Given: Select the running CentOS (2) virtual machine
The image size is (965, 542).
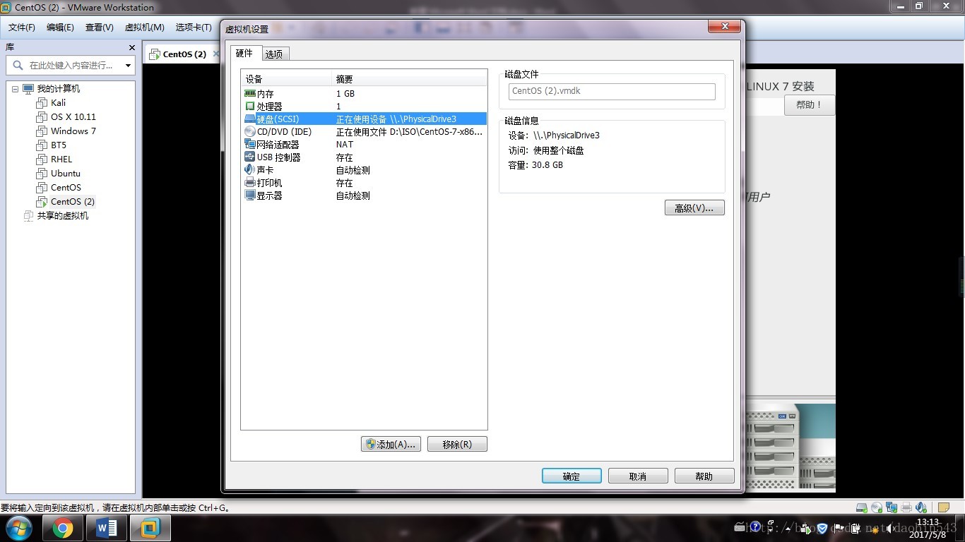Looking at the screenshot, I should point(72,202).
